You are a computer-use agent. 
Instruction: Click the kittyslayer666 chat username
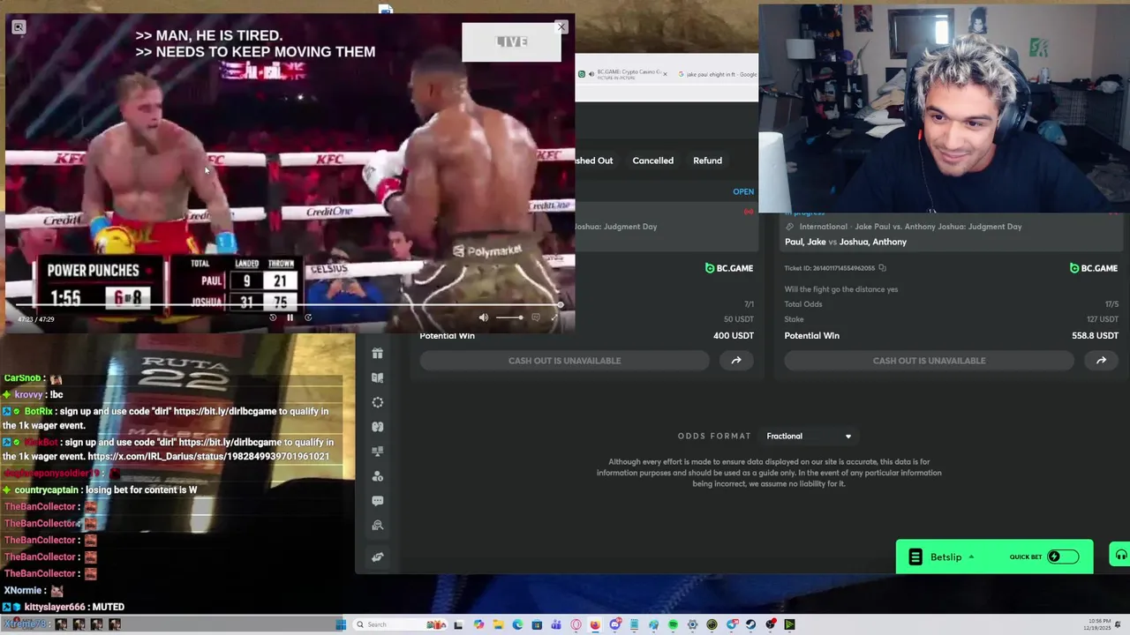point(55,607)
